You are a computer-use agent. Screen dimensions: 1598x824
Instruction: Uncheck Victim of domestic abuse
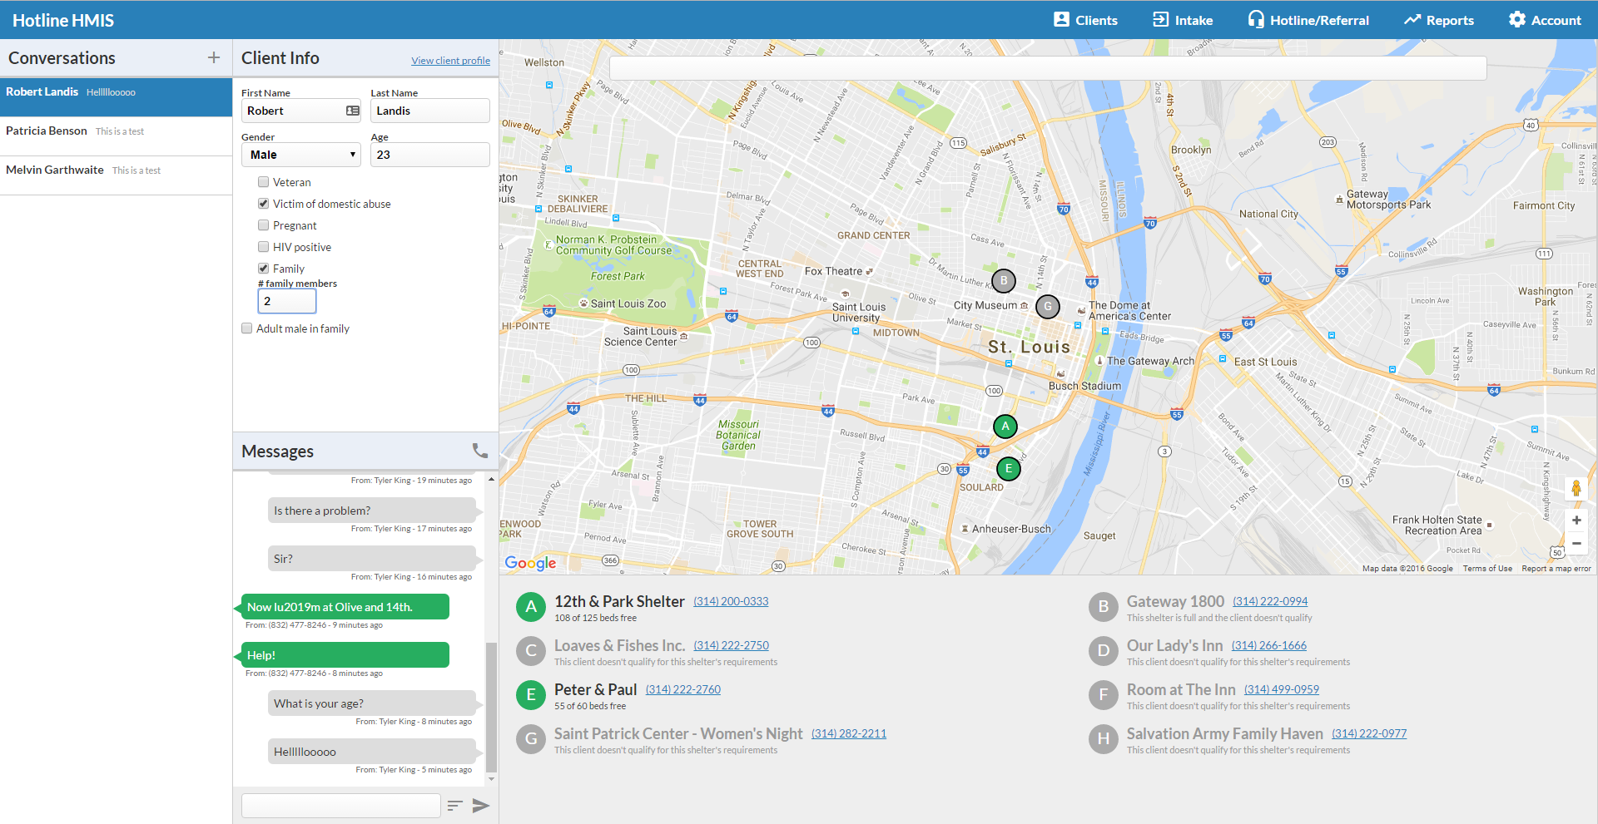tap(263, 204)
